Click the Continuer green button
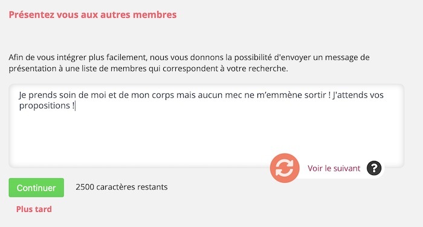Viewport: 423px width, 227px height. (x=36, y=188)
